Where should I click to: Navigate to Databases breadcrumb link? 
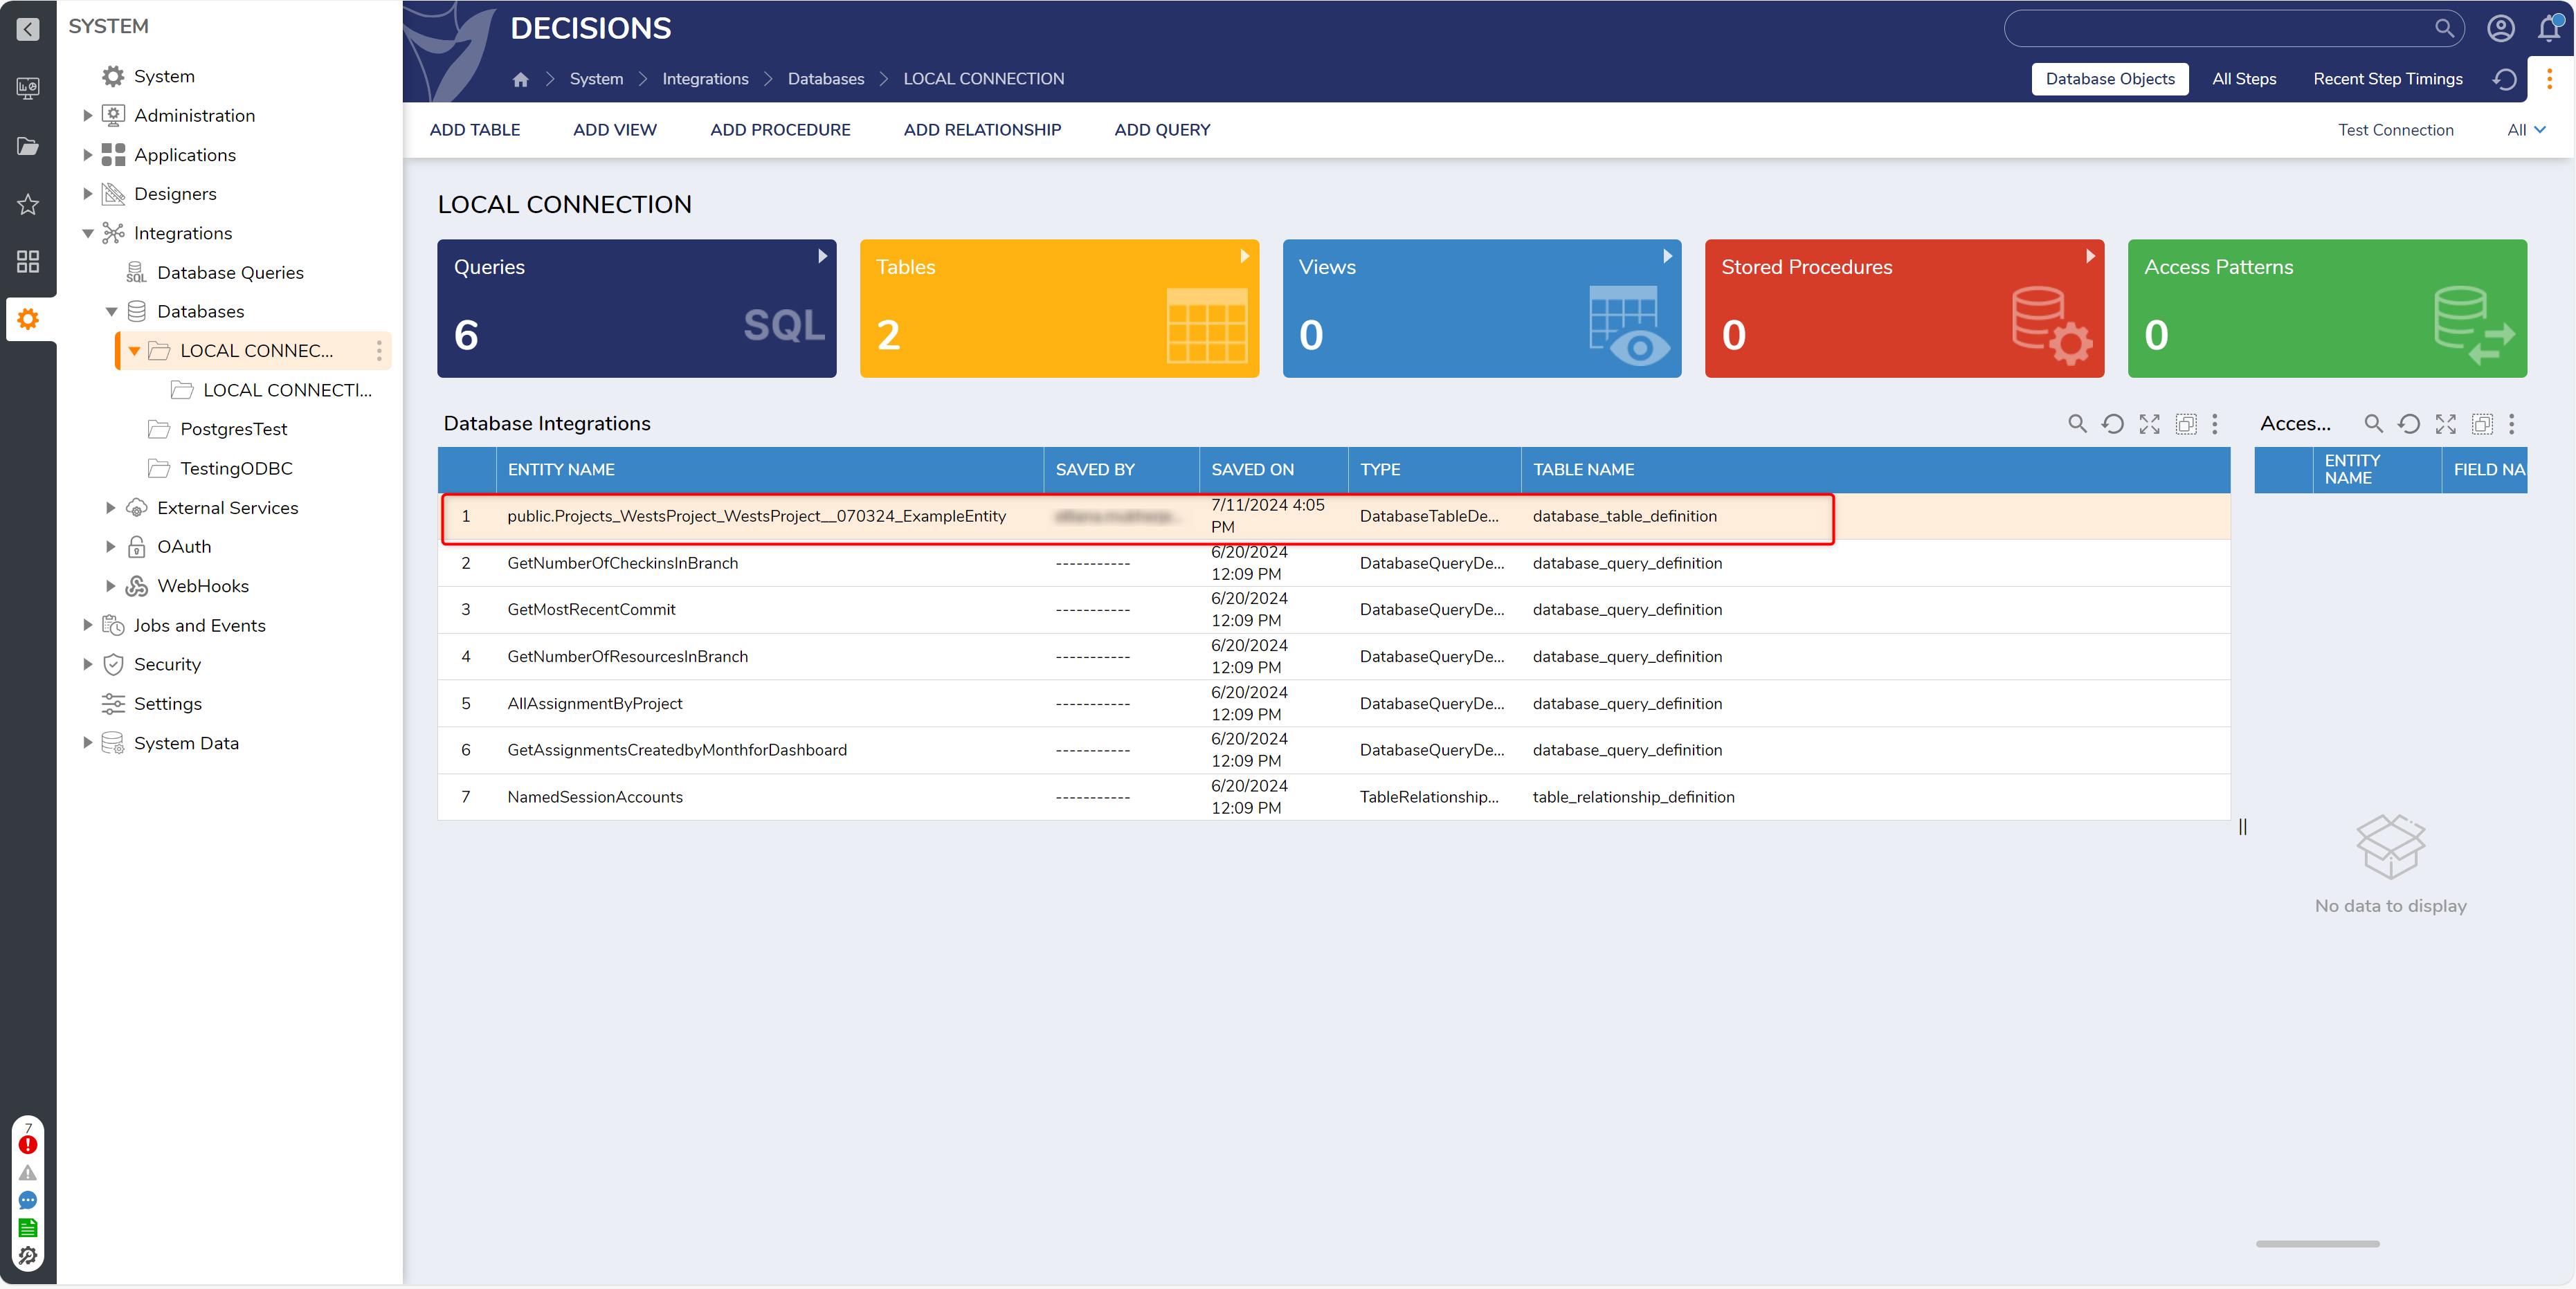tap(826, 79)
